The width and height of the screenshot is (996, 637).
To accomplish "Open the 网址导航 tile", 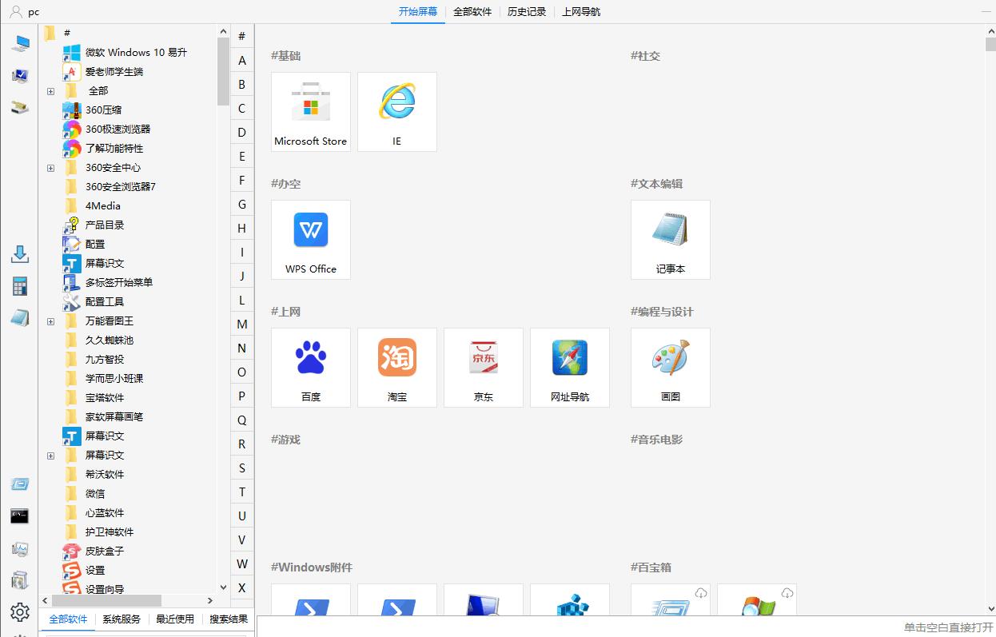I will [x=570, y=368].
